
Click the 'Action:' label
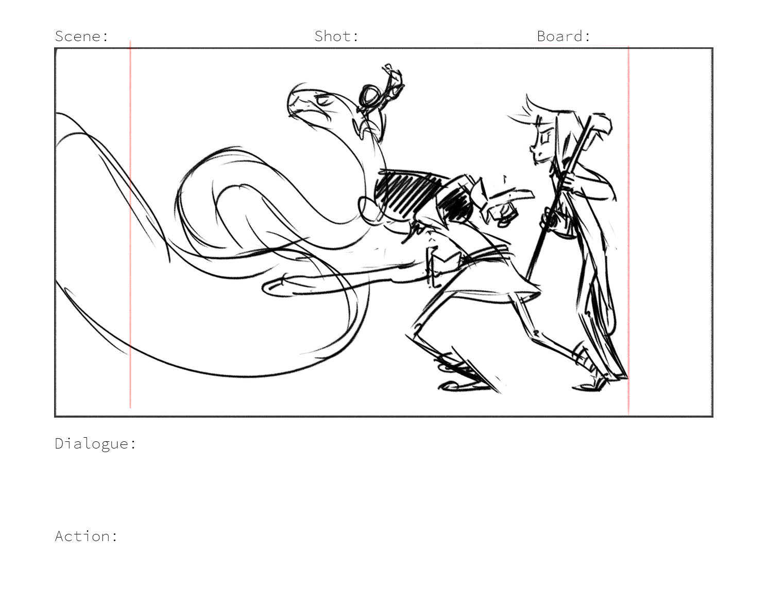click(x=87, y=536)
